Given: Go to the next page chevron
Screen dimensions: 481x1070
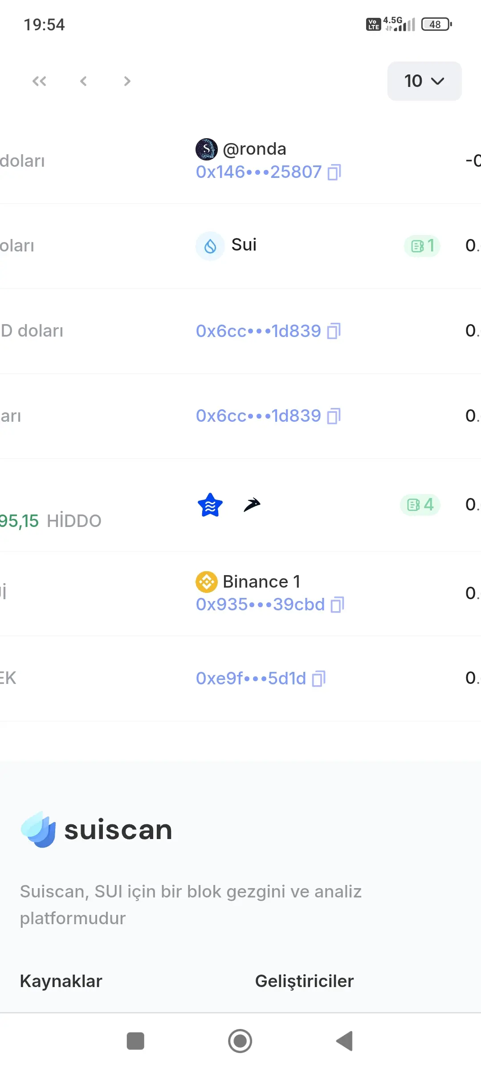Looking at the screenshot, I should (127, 81).
